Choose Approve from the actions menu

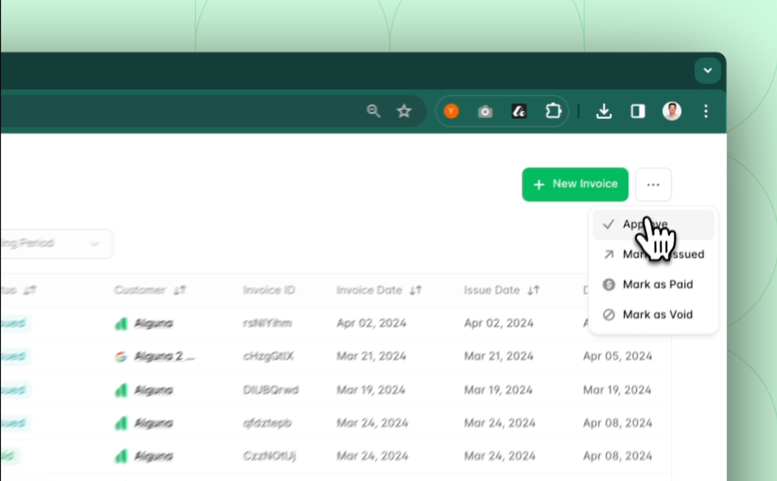coord(653,224)
